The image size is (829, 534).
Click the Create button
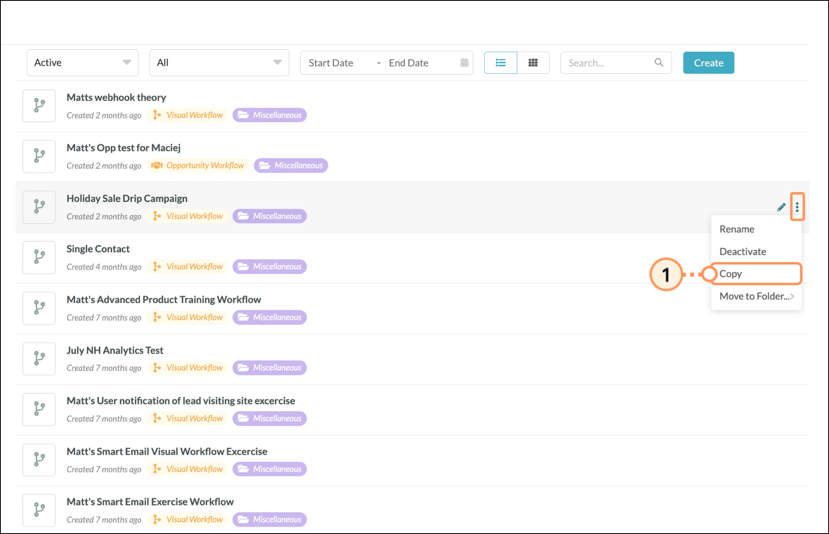(708, 63)
